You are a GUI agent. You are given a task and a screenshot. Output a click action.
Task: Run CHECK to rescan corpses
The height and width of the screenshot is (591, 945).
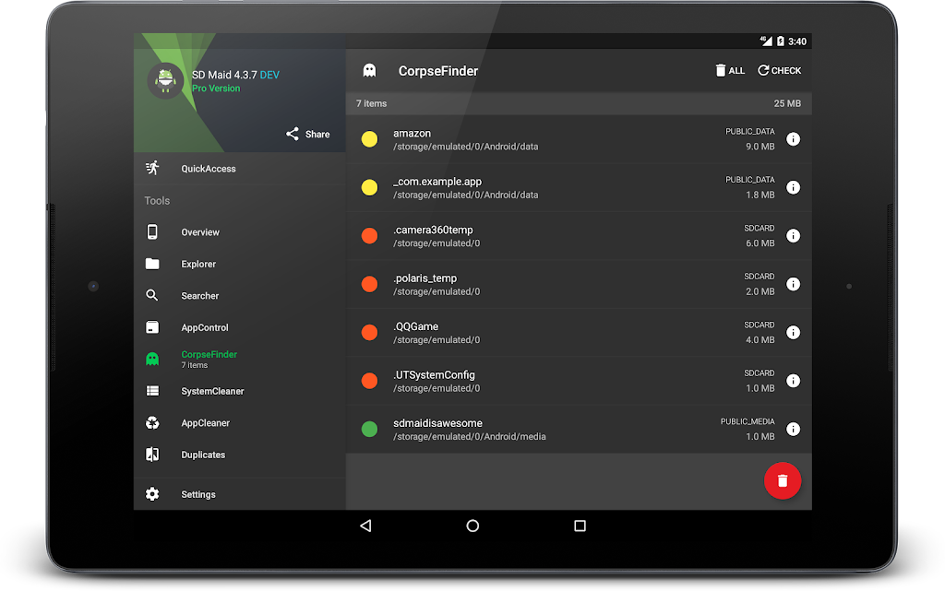click(x=779, y=71)
